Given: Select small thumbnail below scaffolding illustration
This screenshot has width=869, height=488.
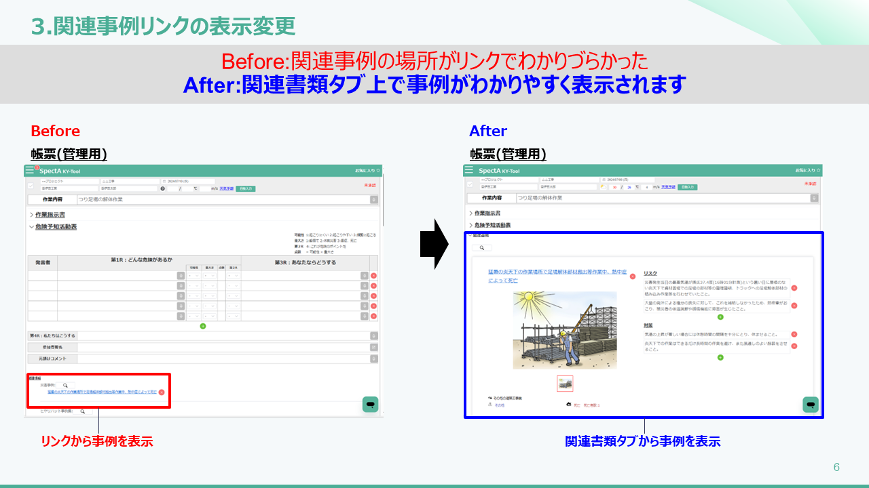Looking at the screenshot, I should pos(565,384).
